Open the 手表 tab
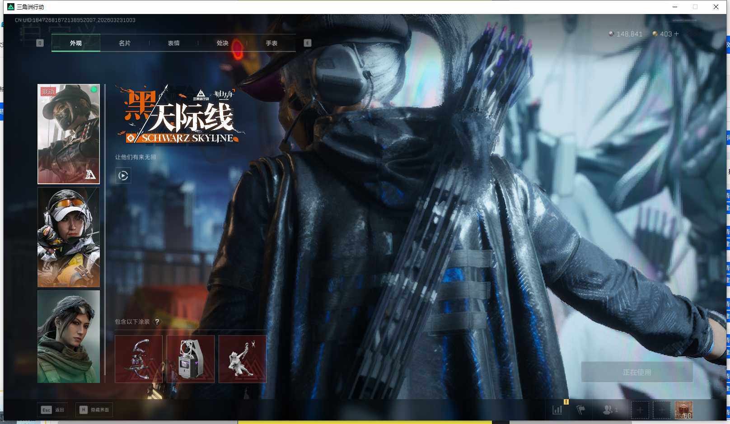Screen dimensions: 730x424 pos(271,43)
